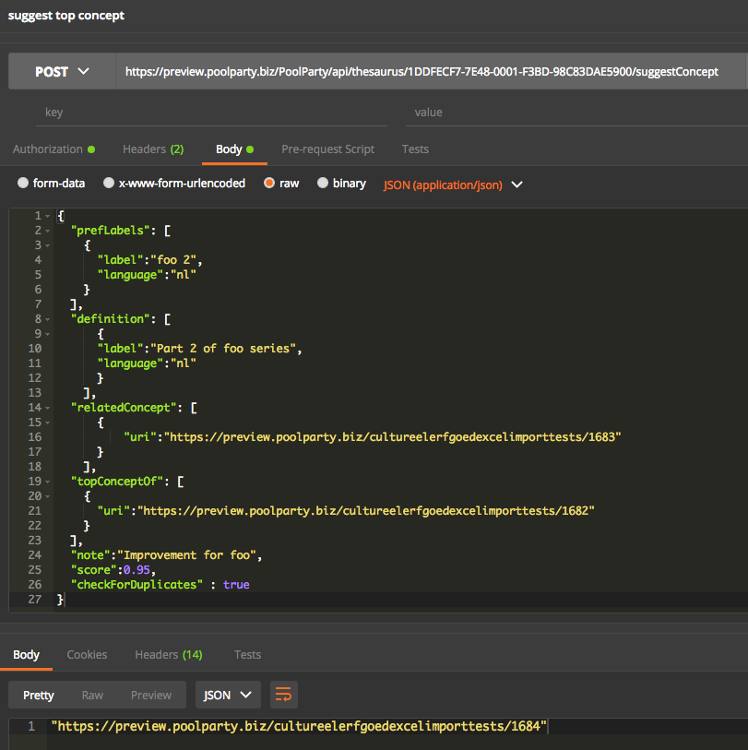The image size is (748, 750).
Task: Select the x-www-form-urlencoded body option
Action: pos(109,184)
